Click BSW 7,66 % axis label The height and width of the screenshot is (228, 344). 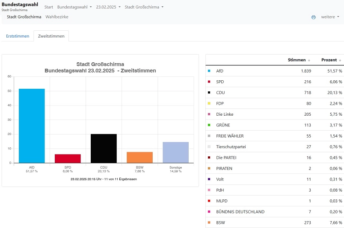point(140,170)
